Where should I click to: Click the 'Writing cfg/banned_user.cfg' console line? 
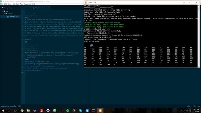pos(97,29)
